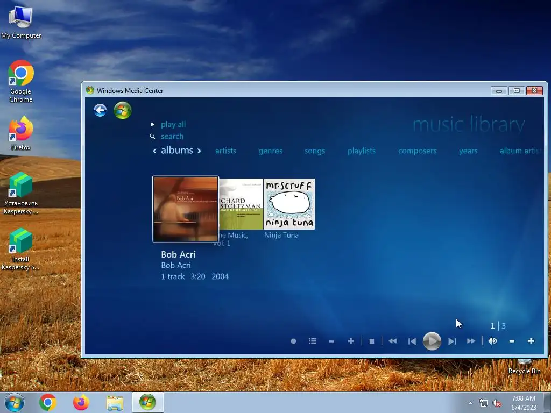The width and height of the screenshot is (551, 413).
Task: Open the green Media Center start orb
Action: (123, 110)
